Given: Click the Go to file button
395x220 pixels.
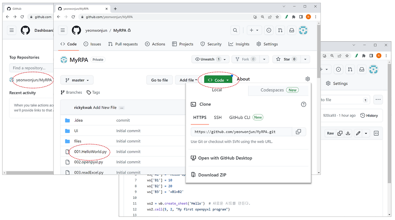Looking at the screenshot, I should 160,80.
